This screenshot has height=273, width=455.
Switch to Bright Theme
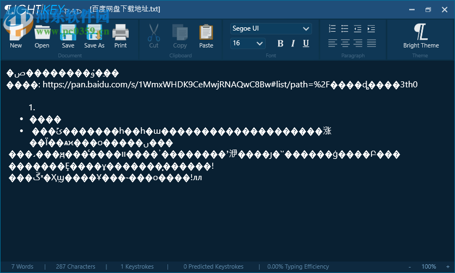point(421,36)
